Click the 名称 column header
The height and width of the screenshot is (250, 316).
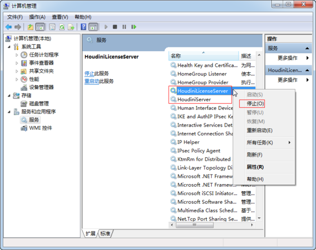coord(176,55)
